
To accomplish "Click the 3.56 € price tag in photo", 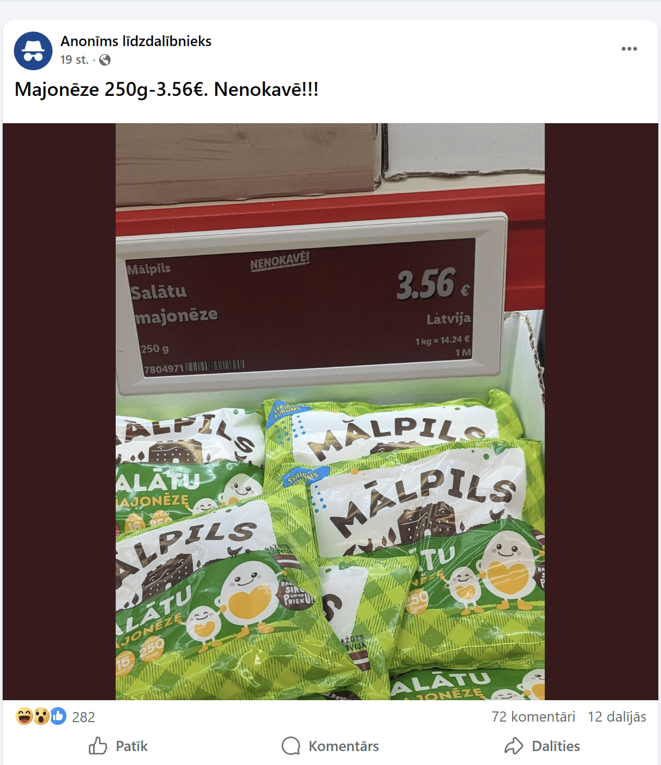I will point(433,284).
